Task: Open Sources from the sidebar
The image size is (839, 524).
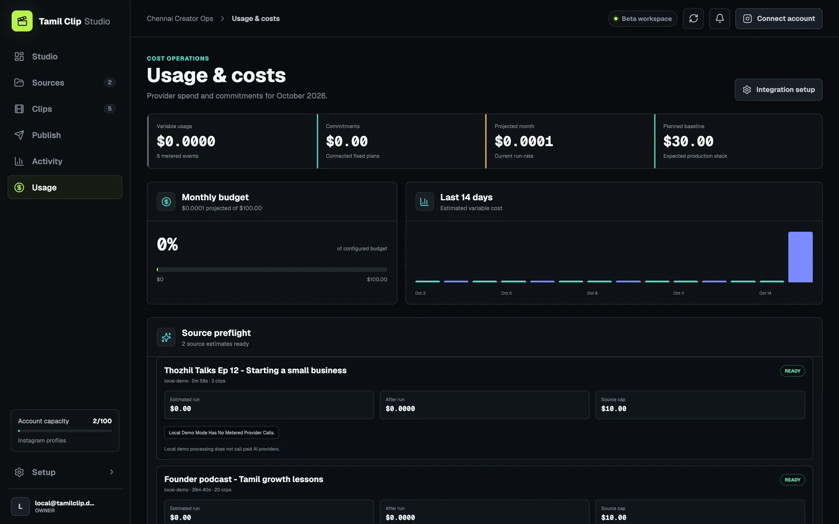Action: pyautogui.click(x=64, y=83)
